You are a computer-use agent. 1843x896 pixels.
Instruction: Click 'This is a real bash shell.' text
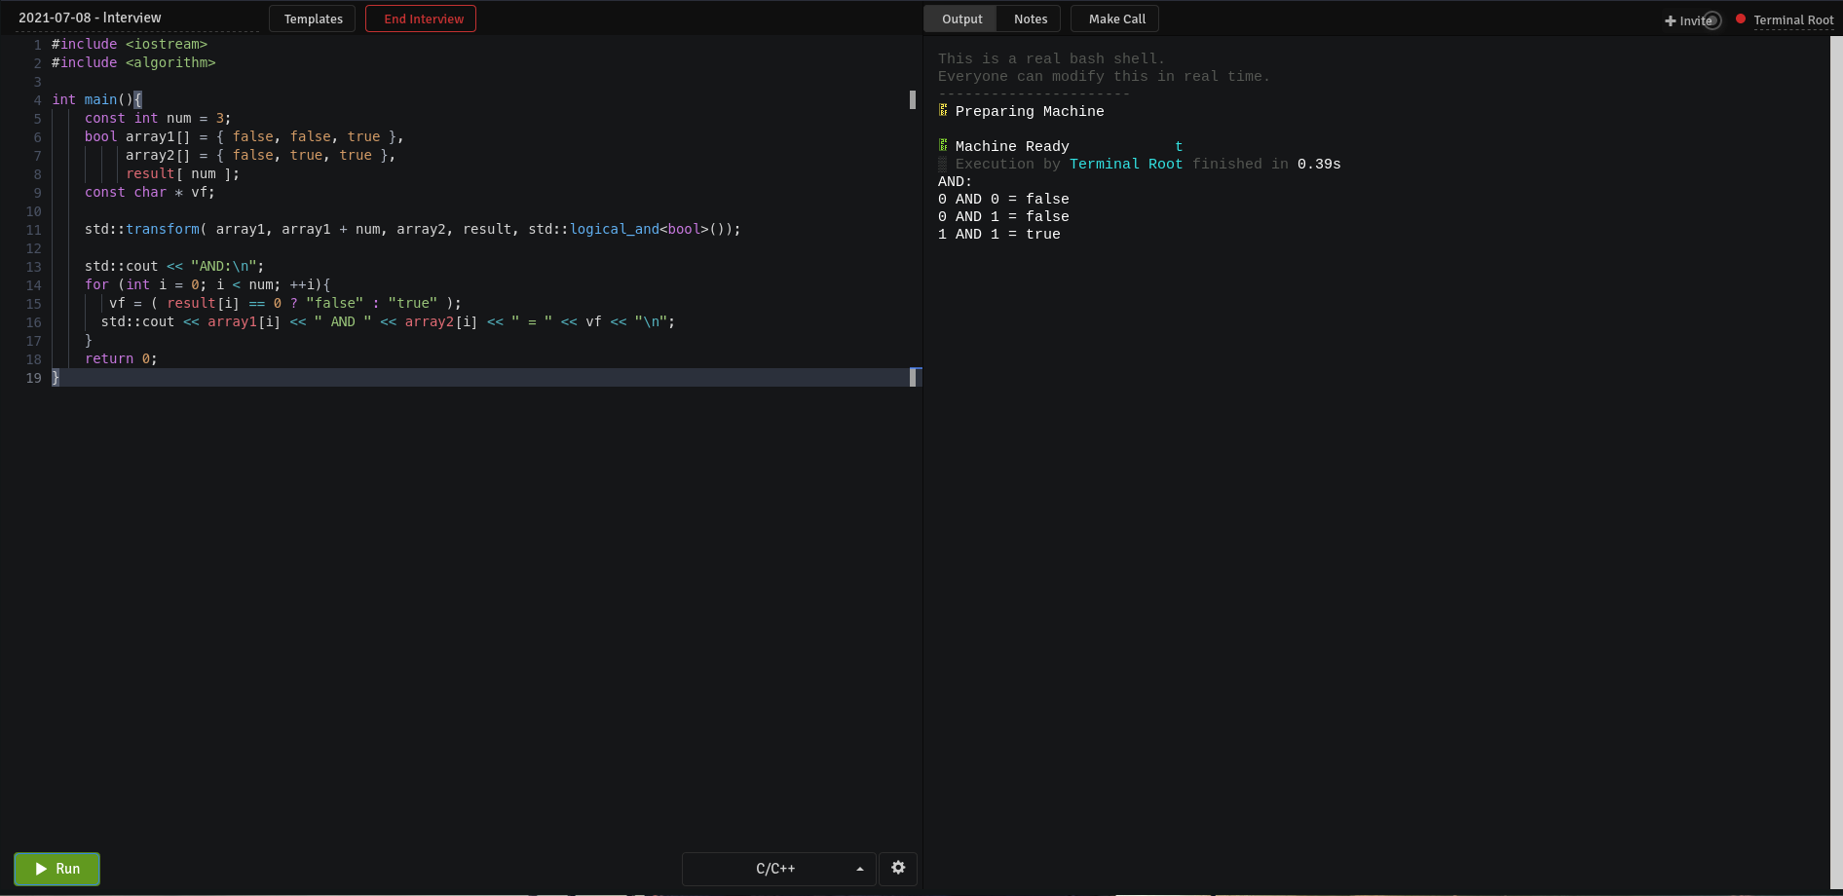click(x=1051, y=58)
